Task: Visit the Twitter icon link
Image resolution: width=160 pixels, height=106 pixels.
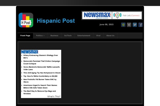Action: 135,25
